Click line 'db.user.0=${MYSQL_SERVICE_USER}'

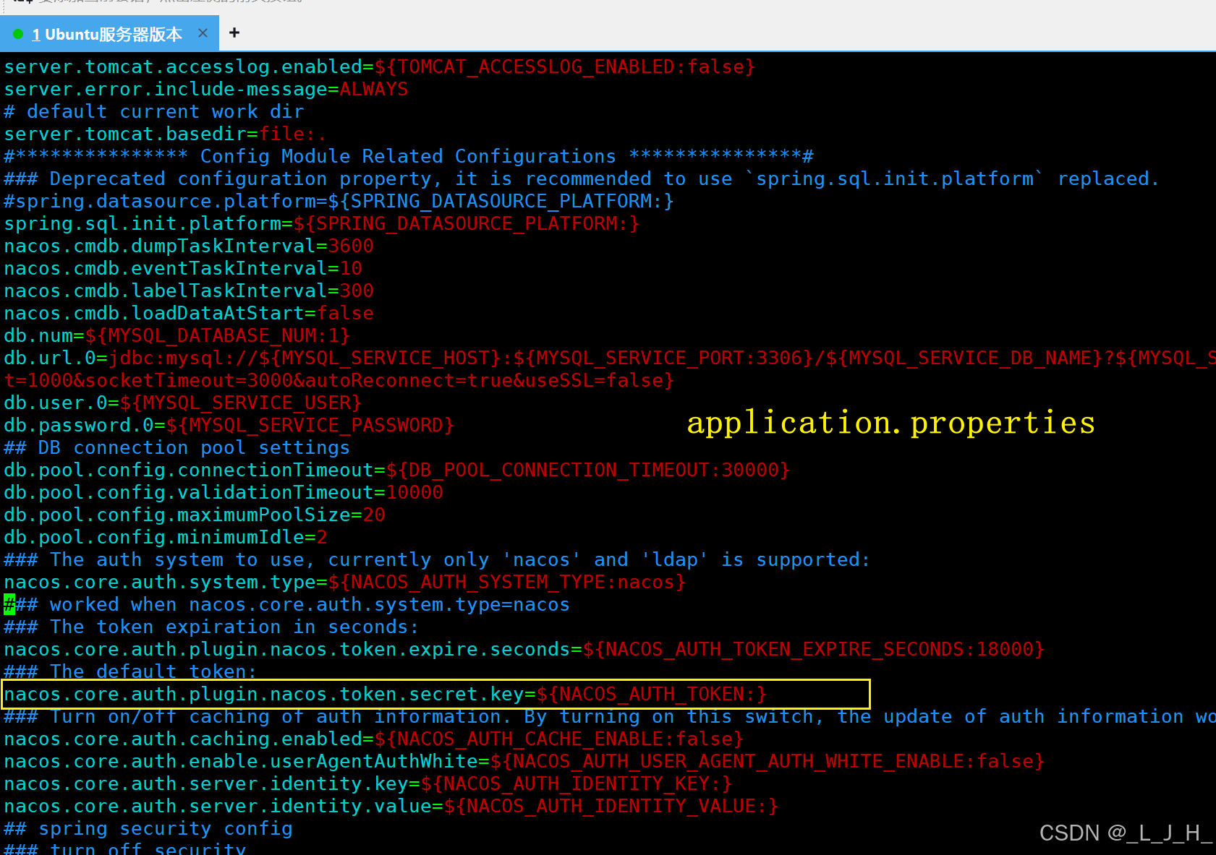[x=183, y=403]
